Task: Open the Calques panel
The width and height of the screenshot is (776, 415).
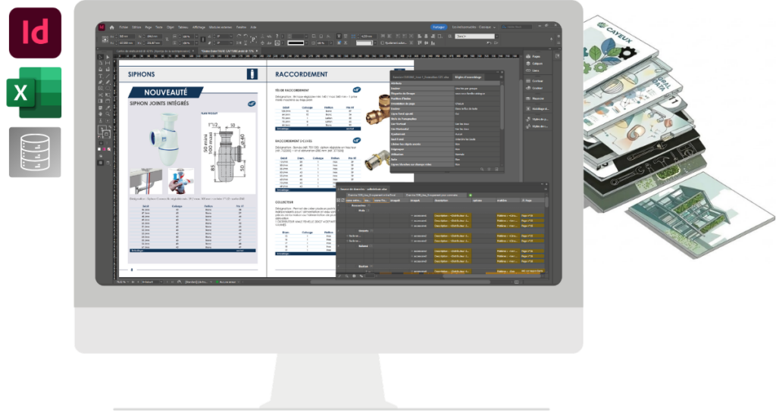Action: pyautogui.click(x=535, y=64)
